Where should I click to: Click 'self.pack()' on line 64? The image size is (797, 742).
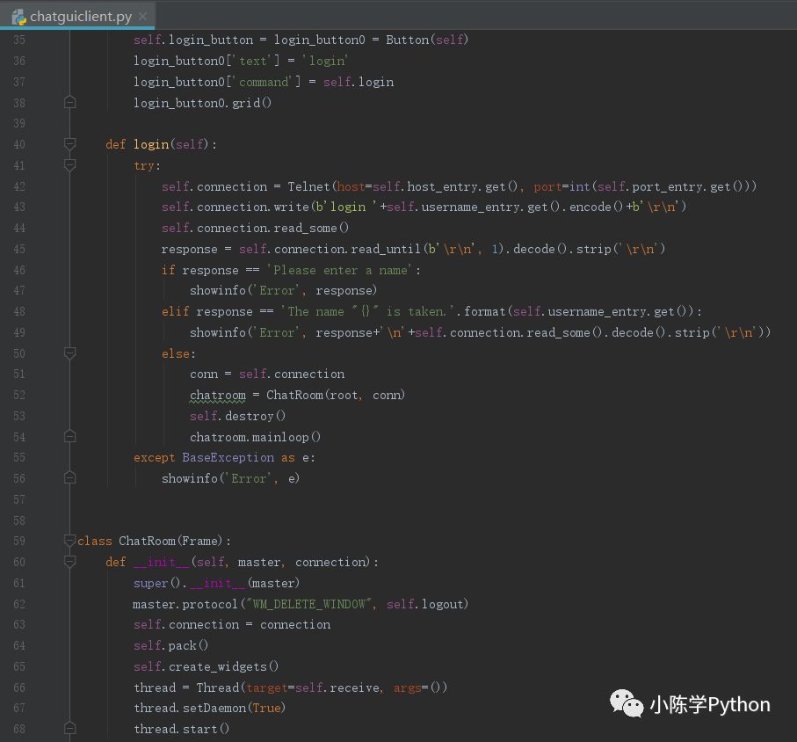pos(170,645)
